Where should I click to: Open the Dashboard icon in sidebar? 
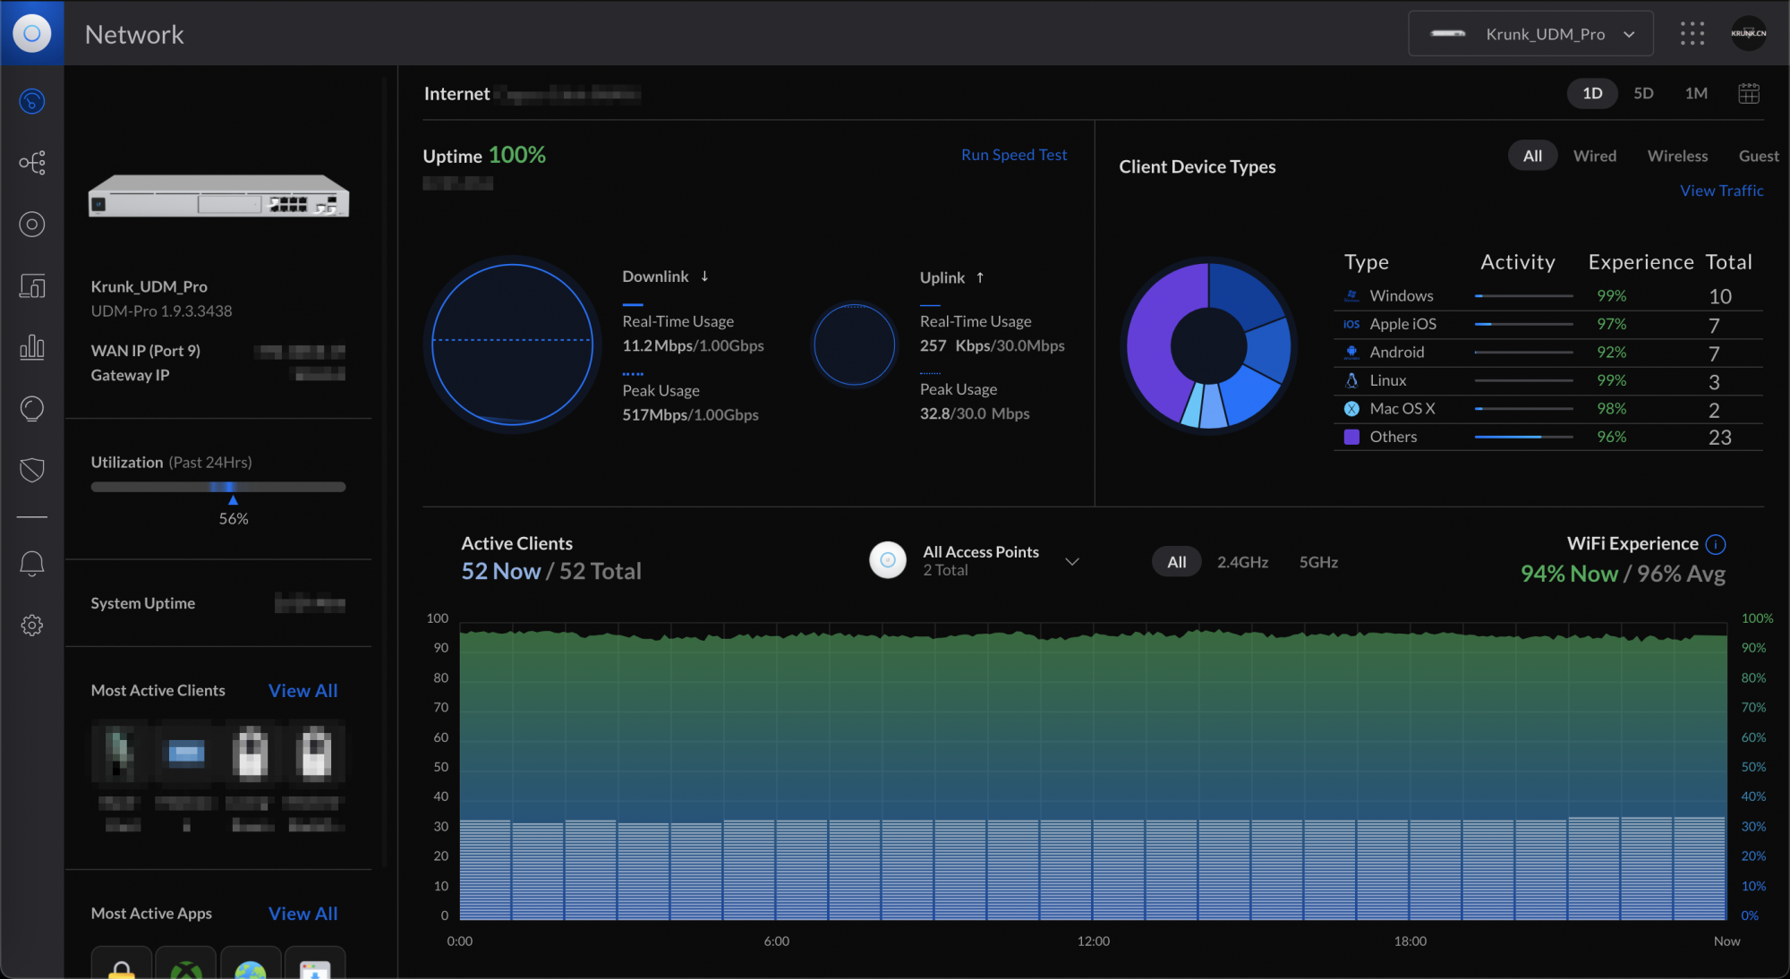coord(32,101)
